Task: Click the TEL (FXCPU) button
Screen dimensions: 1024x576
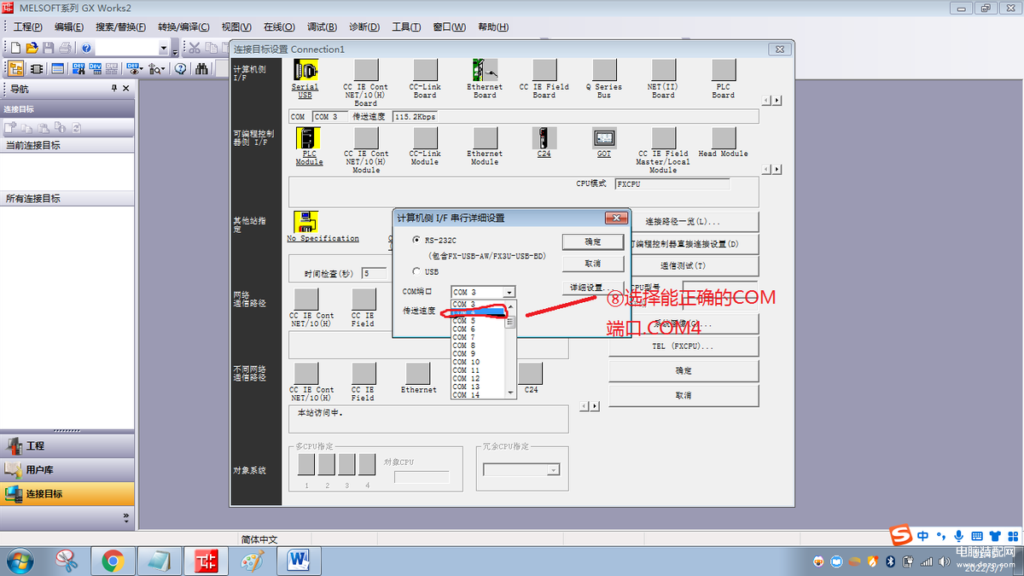Action: point(684,346)
